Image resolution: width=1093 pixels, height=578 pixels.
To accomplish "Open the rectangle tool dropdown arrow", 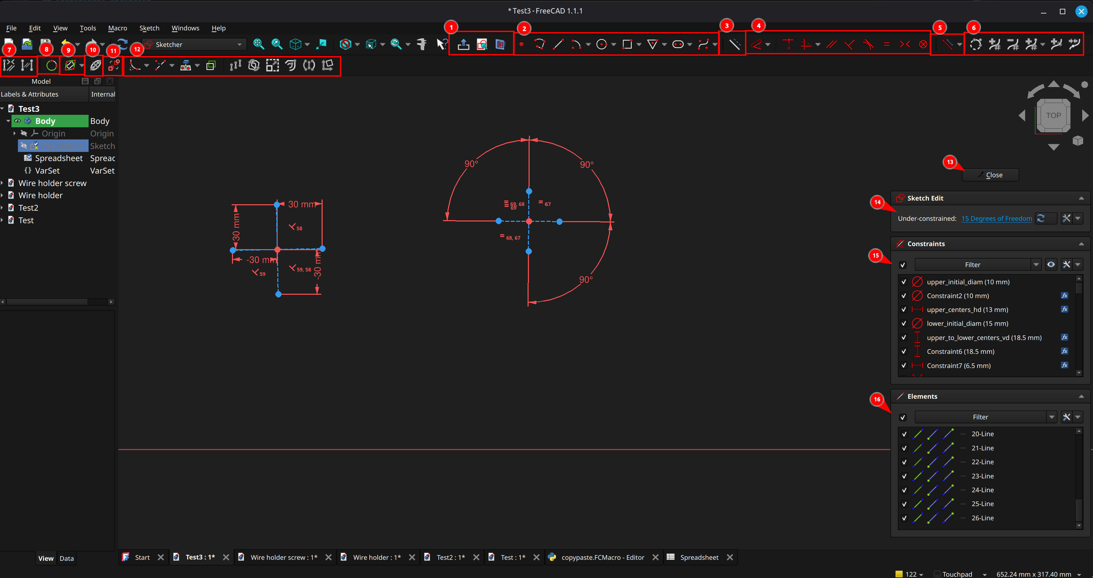I will 639,45.
